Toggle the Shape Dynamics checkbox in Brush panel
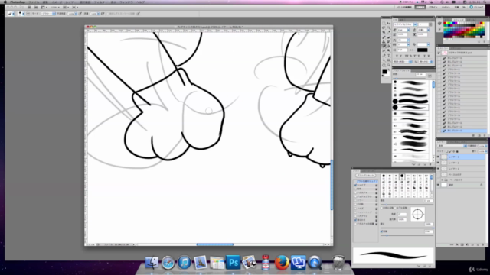The image size is (490, 275). 355,185
